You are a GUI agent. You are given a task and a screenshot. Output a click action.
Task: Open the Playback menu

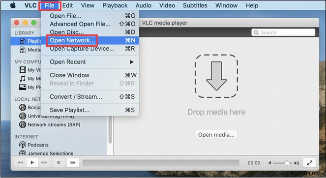(115, 5)
